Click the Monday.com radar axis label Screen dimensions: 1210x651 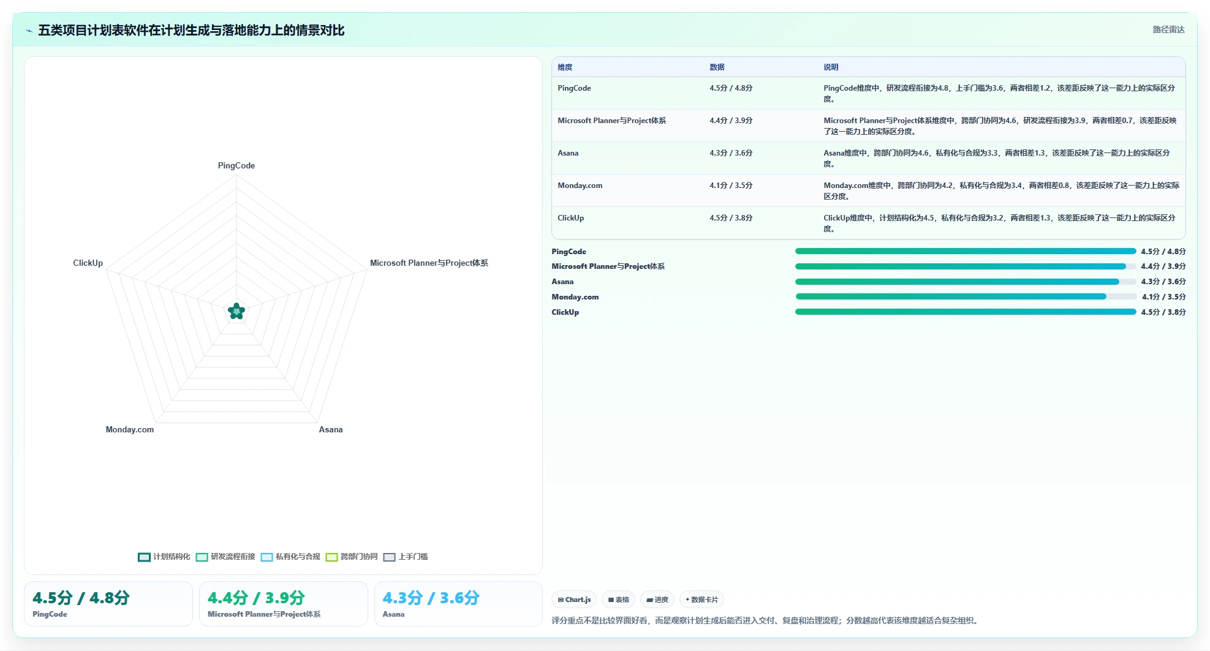130,429
